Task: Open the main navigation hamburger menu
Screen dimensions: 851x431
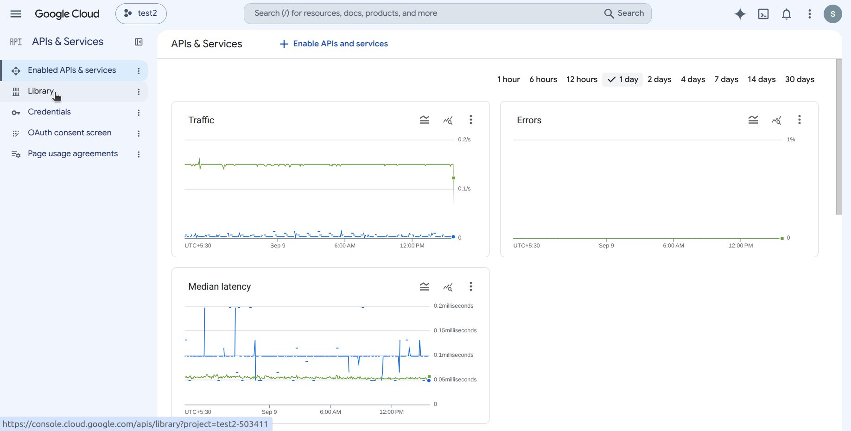Action: (16, 14)
